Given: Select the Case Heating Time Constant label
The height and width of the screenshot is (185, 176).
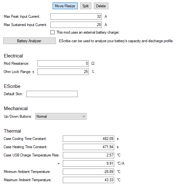Looking at the screenshot, I should pos(26,147).
